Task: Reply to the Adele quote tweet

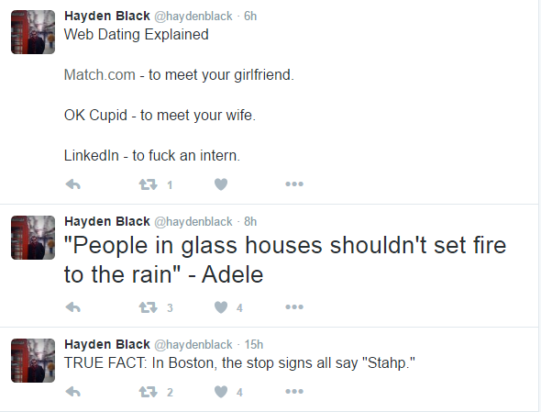Action: tap(72, 307)
